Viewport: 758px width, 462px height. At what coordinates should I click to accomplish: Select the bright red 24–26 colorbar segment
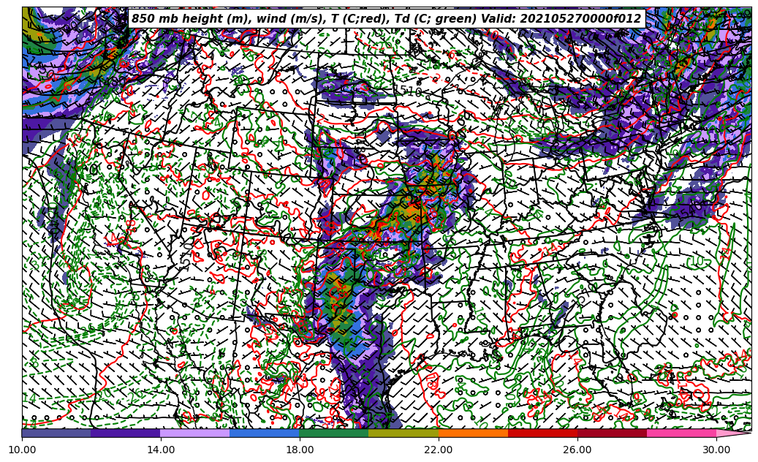pos(542,433)
